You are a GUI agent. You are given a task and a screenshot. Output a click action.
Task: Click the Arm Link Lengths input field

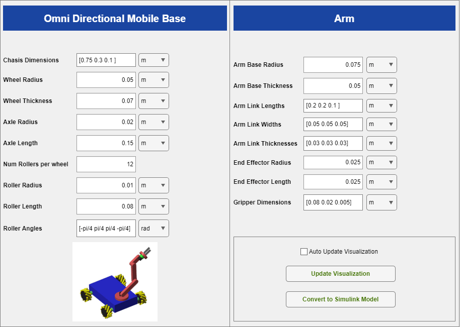tap(333, 105)
